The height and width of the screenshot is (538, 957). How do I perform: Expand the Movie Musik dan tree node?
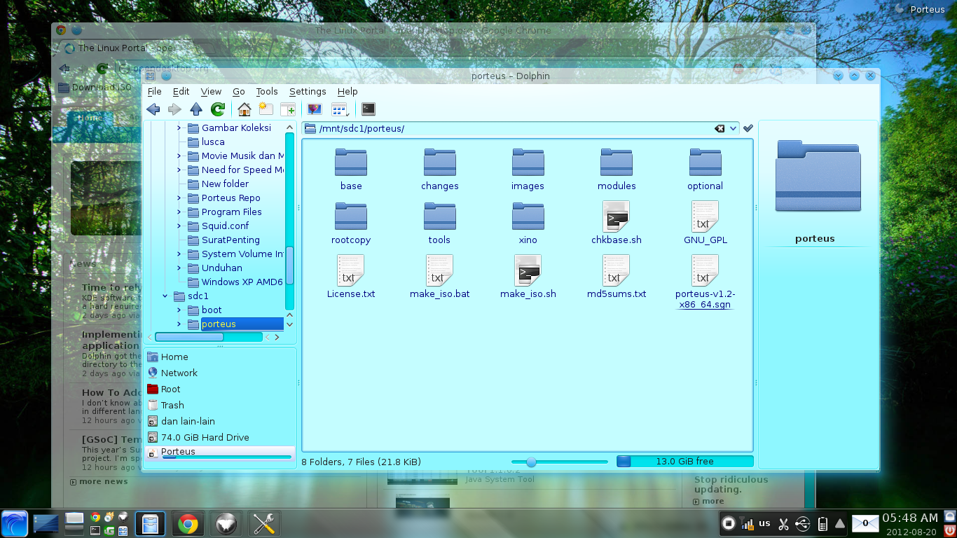(179, 156)
